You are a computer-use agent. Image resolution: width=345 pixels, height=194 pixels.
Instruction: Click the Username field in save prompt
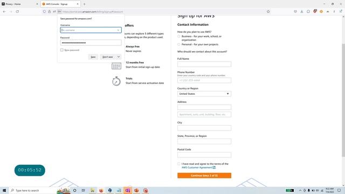91,30
